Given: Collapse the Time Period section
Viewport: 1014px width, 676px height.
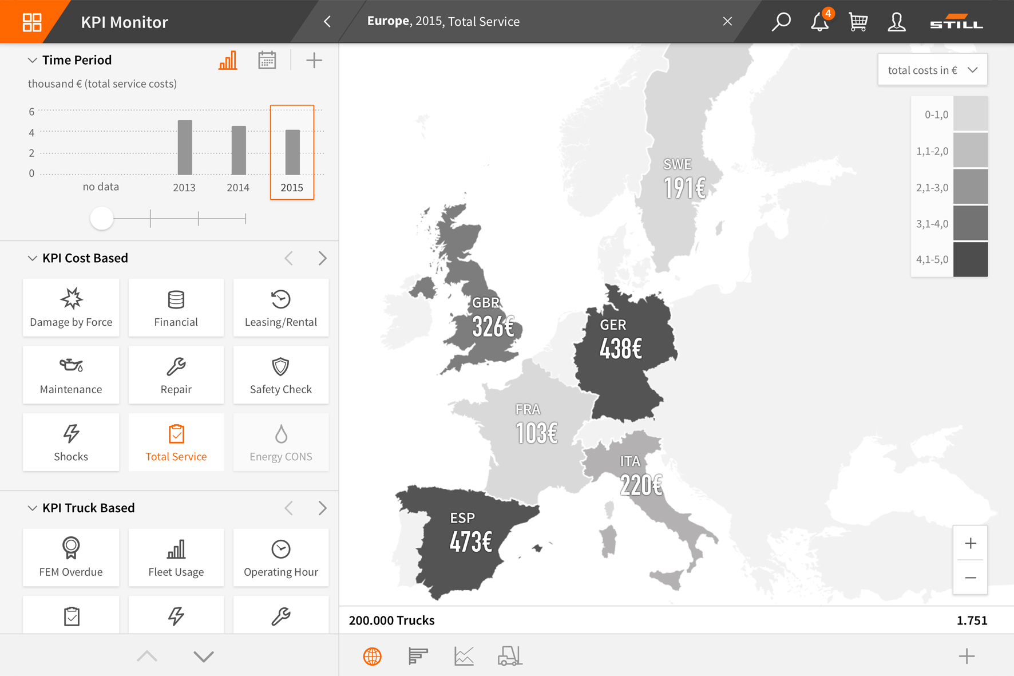Looking at the screenshot, I should [x=32, y=60].
